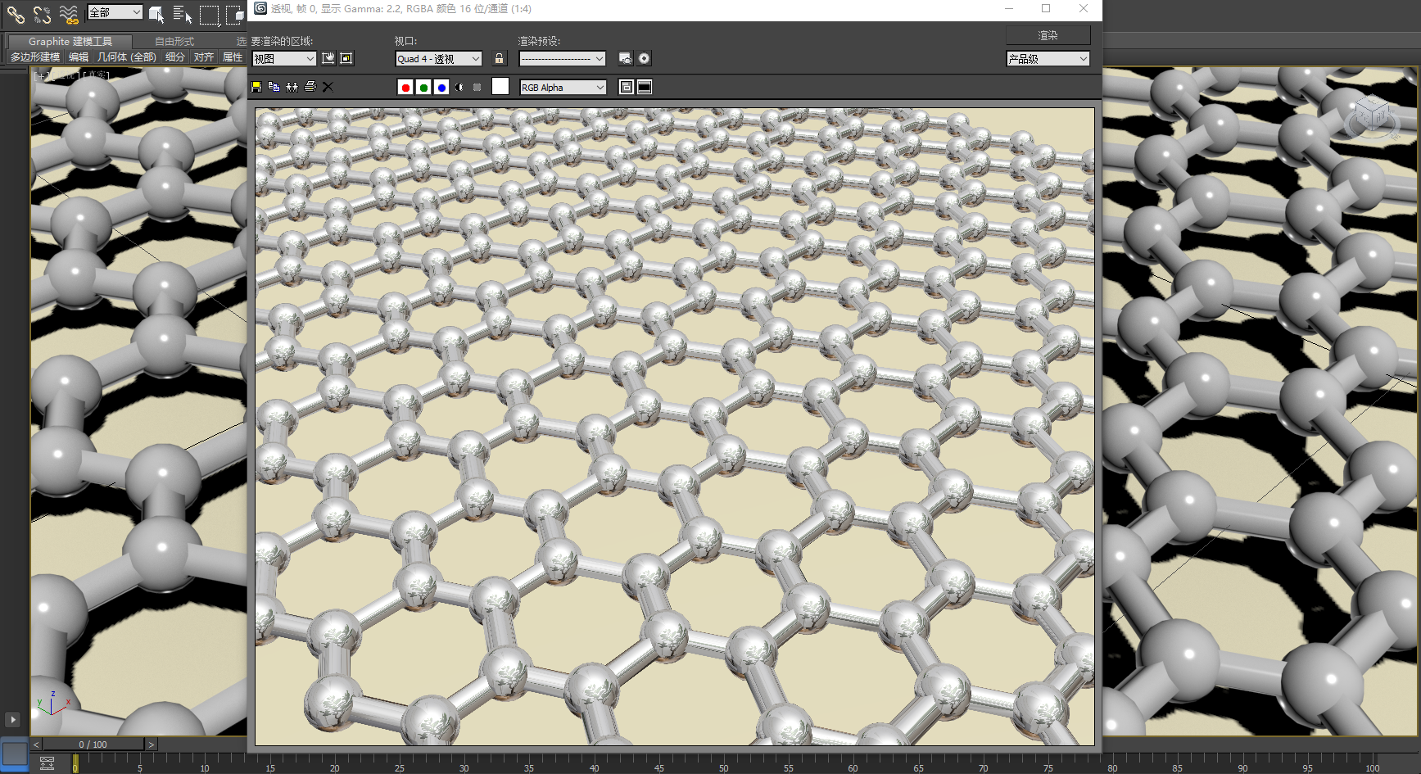
Task: Toggle the monochrome display button
Action: [x=477, y=88]
